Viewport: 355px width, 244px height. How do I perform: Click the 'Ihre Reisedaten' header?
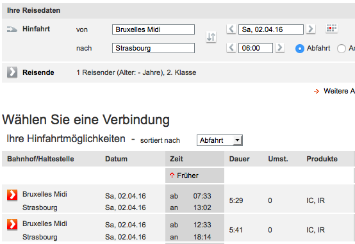coord(33,10)
